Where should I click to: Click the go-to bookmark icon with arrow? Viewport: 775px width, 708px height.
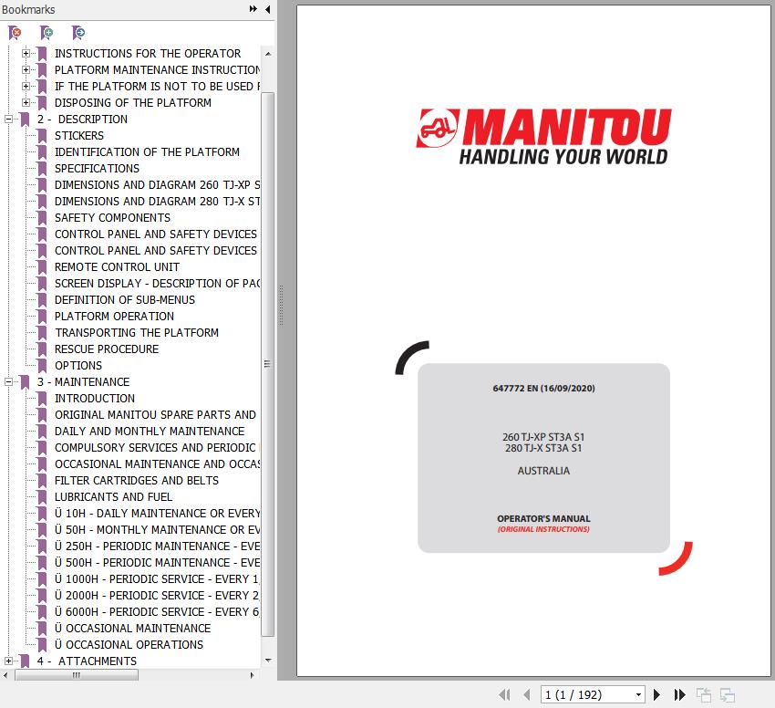coord(78,33)
